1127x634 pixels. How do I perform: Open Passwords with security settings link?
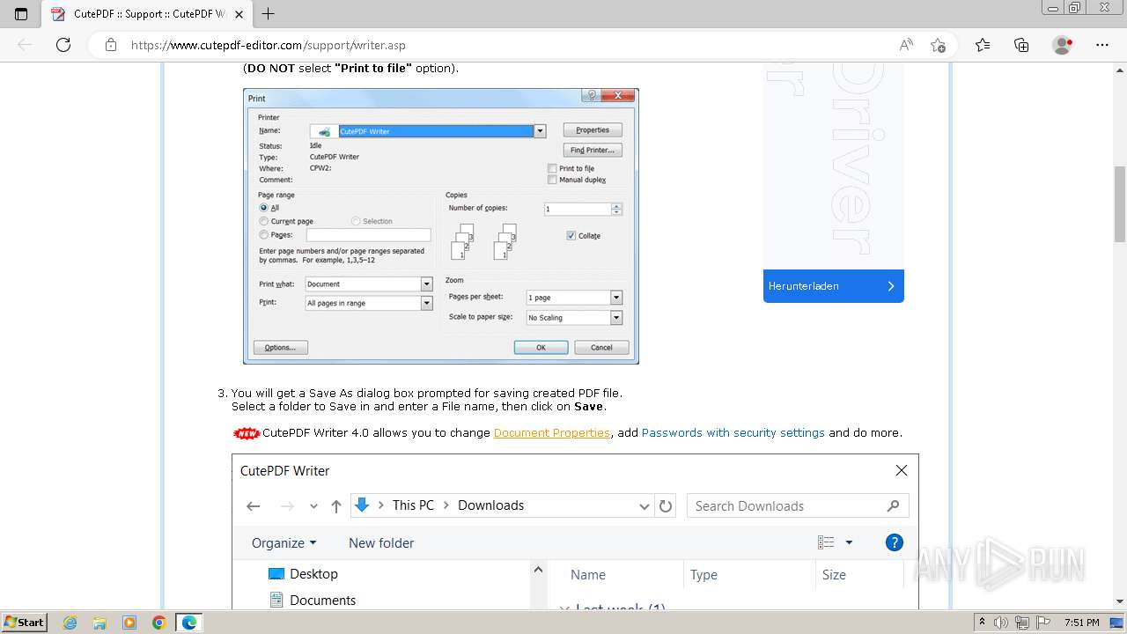tap(733, 433)
